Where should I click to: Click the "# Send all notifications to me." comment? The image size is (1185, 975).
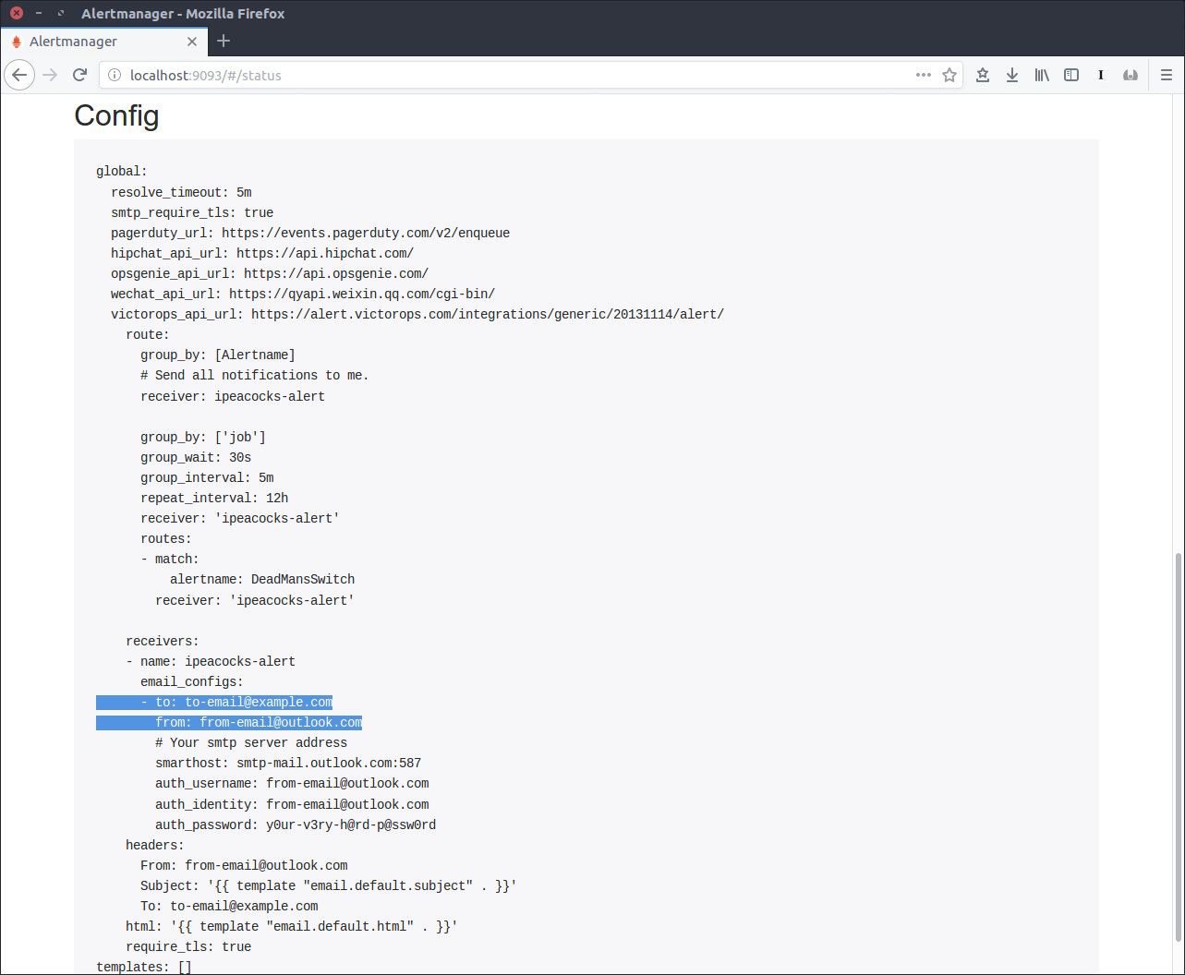255,375
